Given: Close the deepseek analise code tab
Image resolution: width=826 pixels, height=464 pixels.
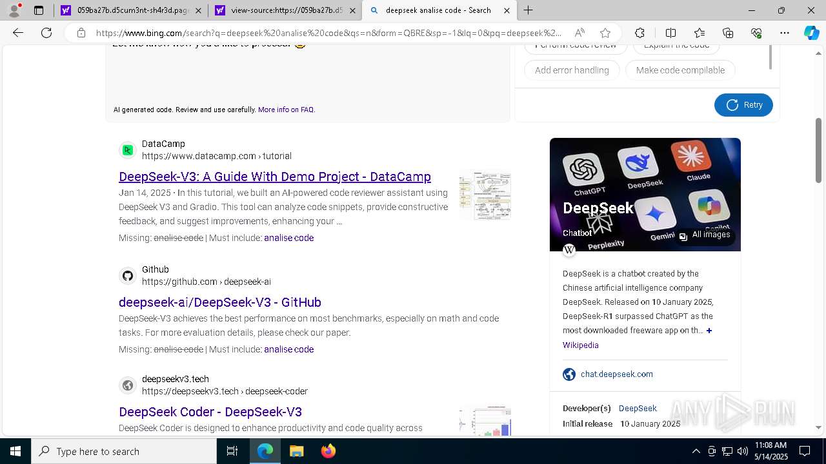Looking at the screenshot, I should 507,10.
